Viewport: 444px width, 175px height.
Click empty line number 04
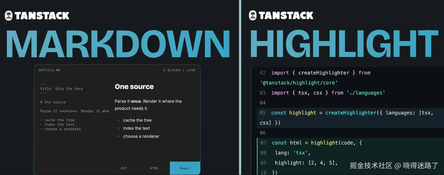(263, 103)
